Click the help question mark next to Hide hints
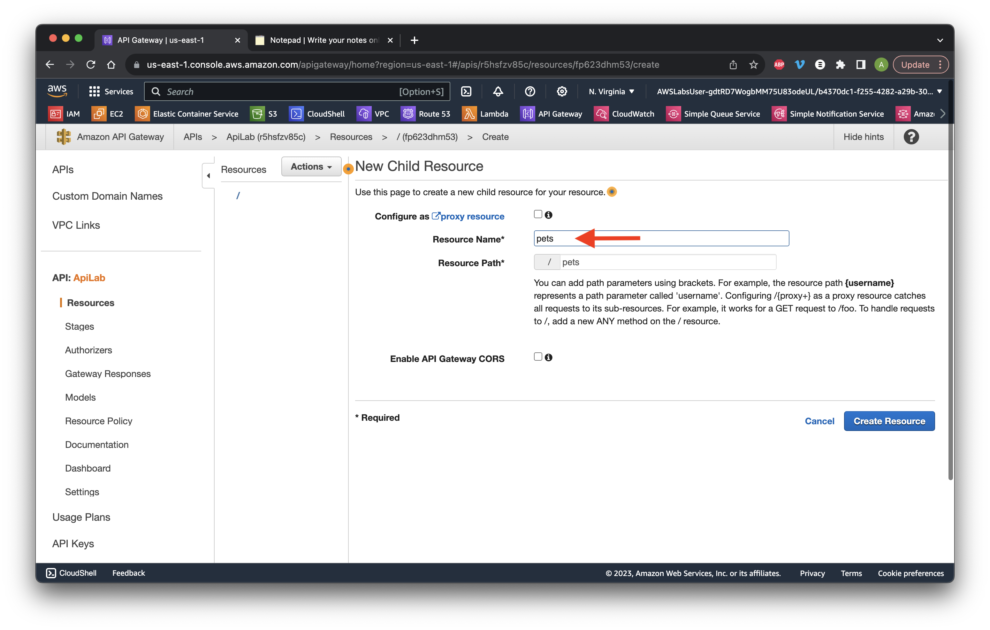The height and width of the screenshot is (630, 990). tap(911, 137)
